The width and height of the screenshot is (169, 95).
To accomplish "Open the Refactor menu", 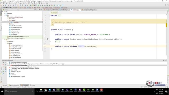I will point(25,3).
